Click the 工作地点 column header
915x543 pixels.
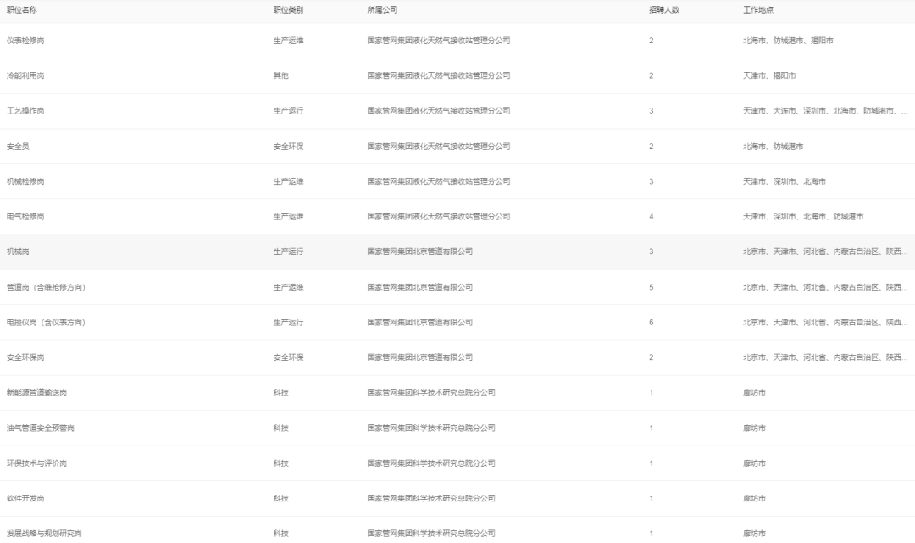coord(758,10)
